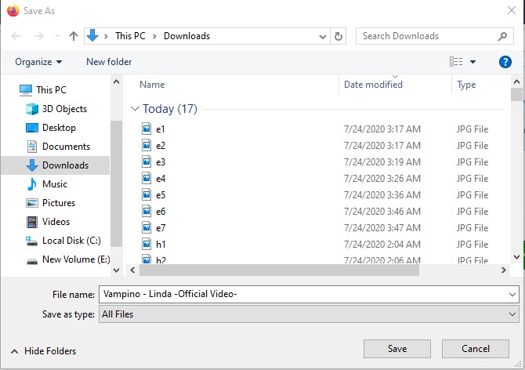The height and width of the screenshot is (370, 525).
Task: Go up one folder level
Action: (74, 36)
